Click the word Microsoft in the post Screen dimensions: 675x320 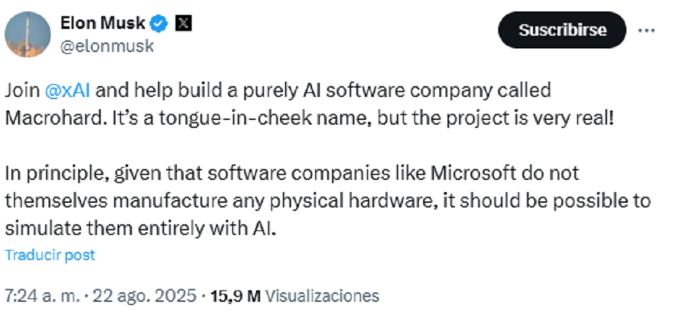pyautogui.click(x=474, y=173)
